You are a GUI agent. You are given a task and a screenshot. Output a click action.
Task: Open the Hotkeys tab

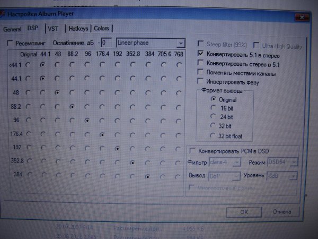tap(78, 29)
